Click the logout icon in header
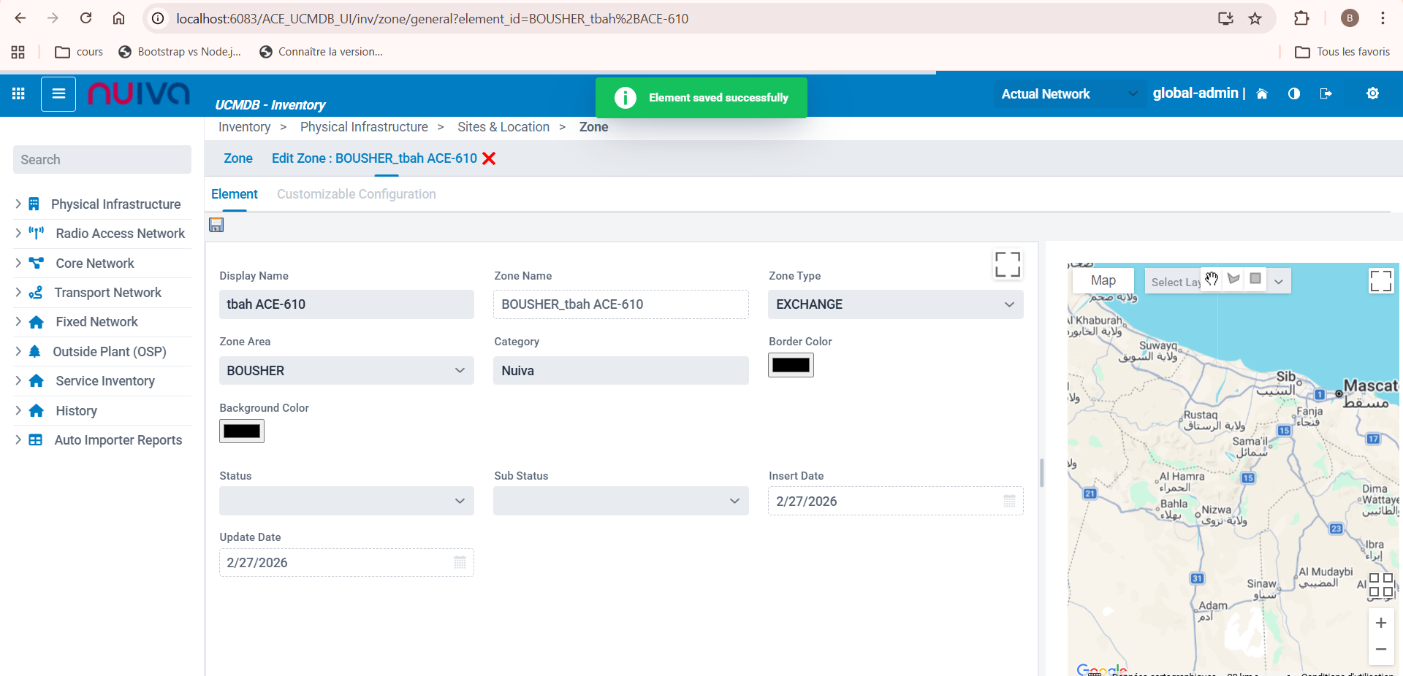 pyautogui.click(x=1326, y=93)
